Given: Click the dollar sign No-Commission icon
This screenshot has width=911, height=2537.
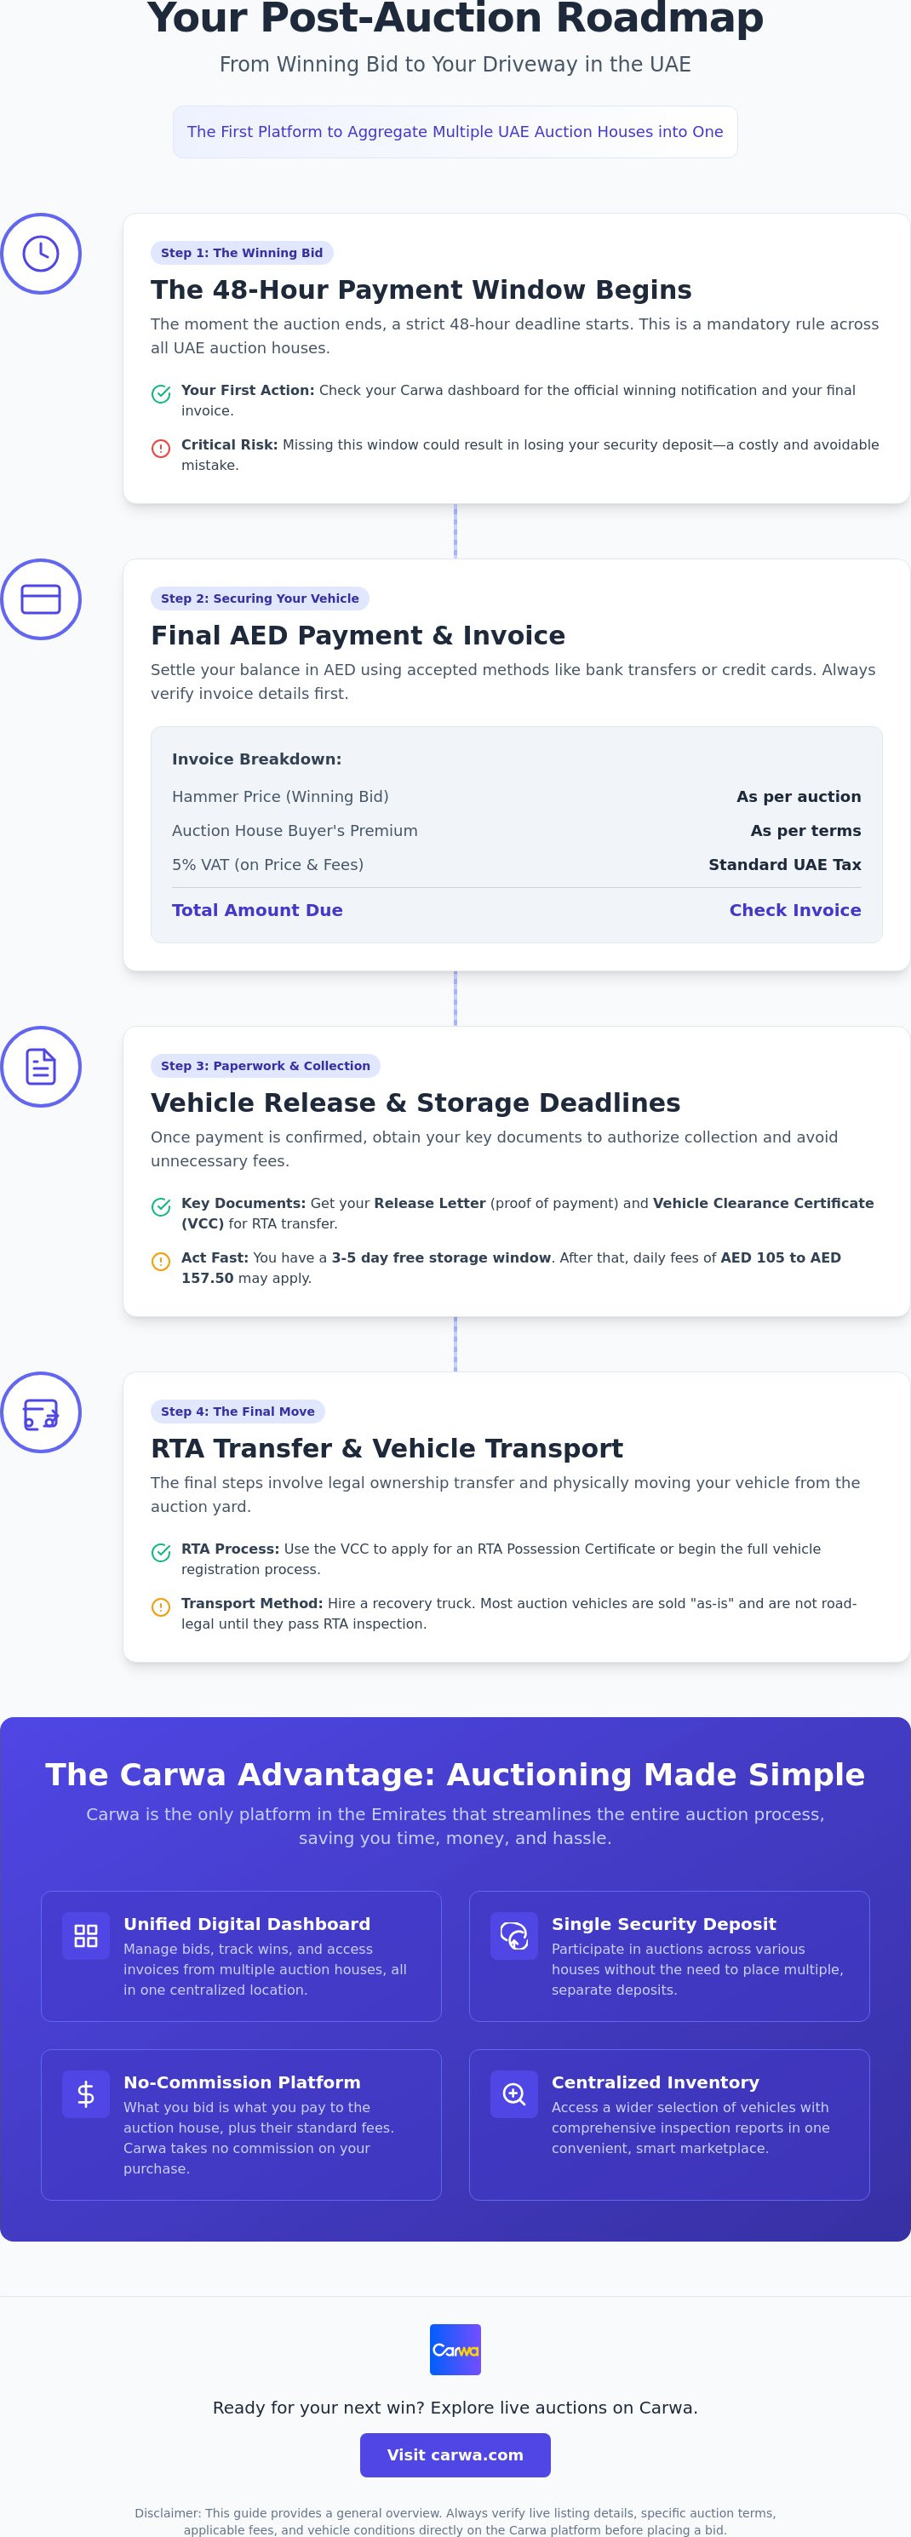Looking at the screenshot, I should [86, 2095].
